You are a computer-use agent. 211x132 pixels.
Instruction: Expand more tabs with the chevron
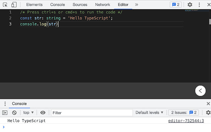pos(136,5)
